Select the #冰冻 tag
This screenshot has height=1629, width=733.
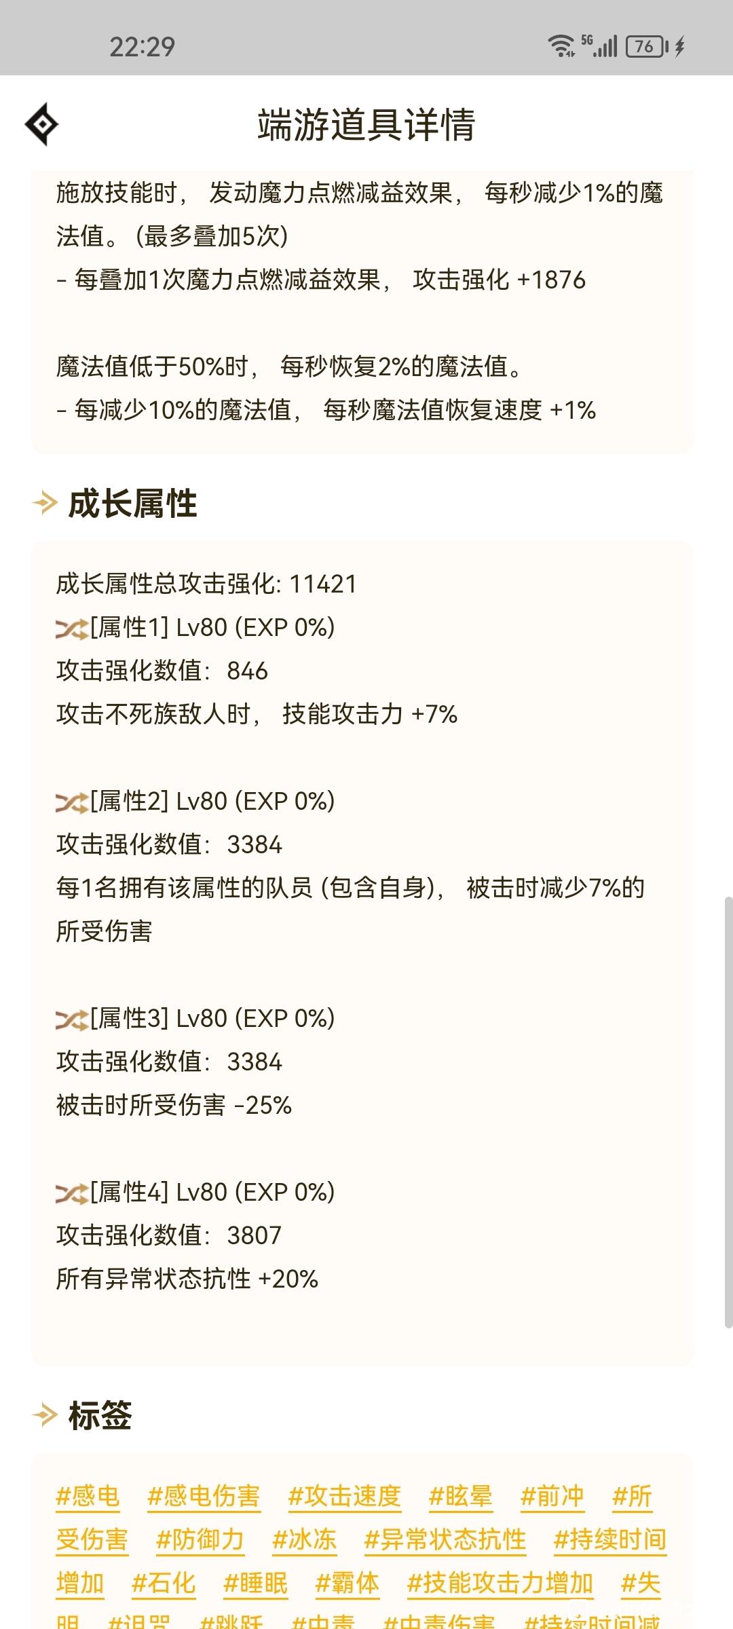point(304,1539)
